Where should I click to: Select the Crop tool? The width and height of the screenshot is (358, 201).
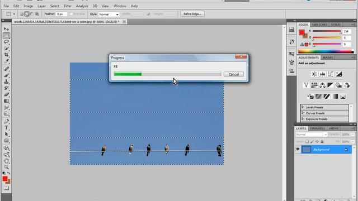coord(6,55)
